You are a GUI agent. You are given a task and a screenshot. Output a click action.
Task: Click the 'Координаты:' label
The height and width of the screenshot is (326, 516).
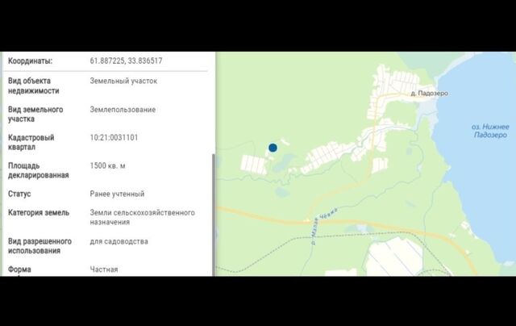[x=31, y=61]
